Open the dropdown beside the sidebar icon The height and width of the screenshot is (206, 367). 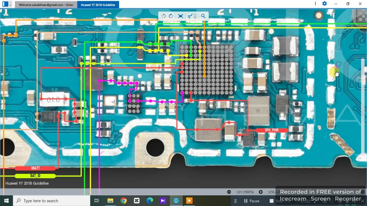point(10,5)
